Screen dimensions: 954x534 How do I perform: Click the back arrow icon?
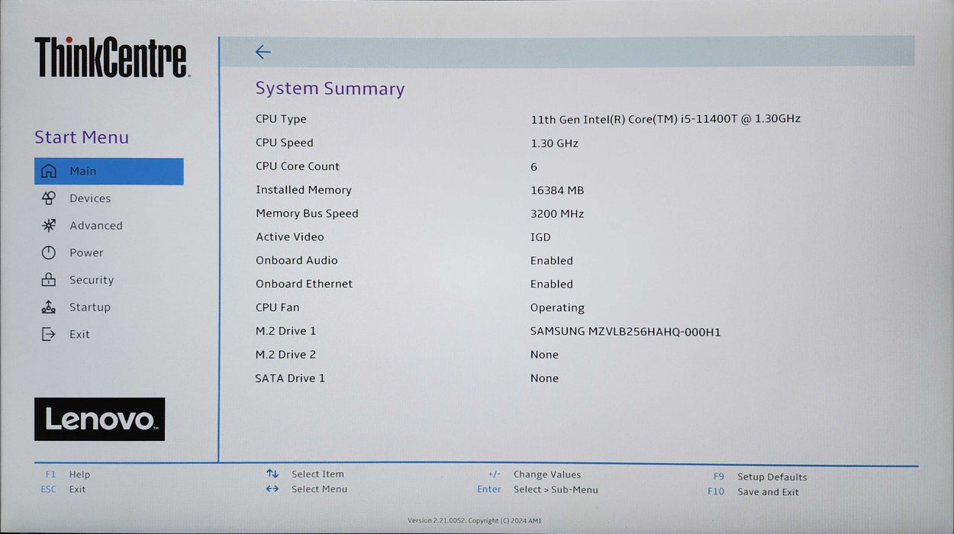click(263, 52)
